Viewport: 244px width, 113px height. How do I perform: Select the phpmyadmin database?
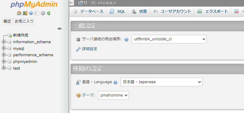pos(25,62)
